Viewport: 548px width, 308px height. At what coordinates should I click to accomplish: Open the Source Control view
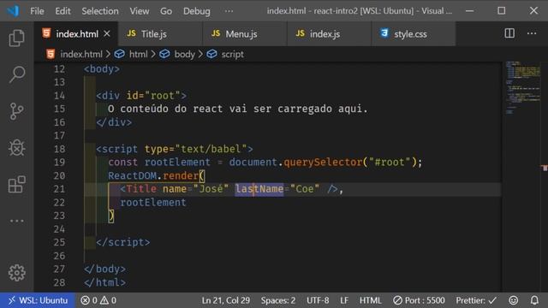(x=16, y=111)
